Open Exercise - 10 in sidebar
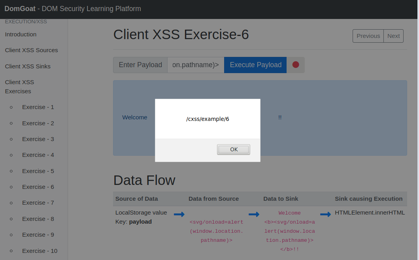This screenshot has width=419, height=260. click(x=40, y=251)
